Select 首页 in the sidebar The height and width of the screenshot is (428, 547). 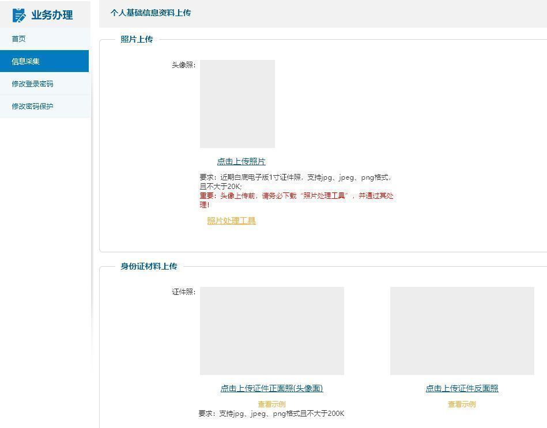coord(17,38)
